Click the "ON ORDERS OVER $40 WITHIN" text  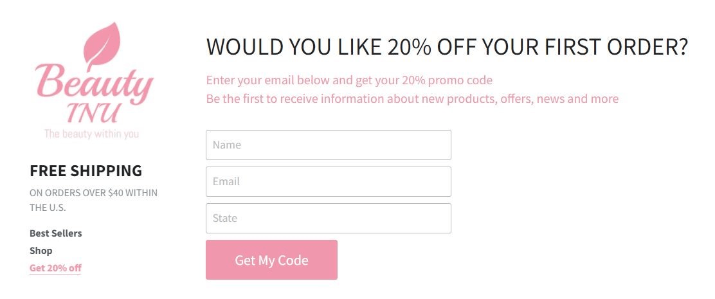tap(93, 192)
